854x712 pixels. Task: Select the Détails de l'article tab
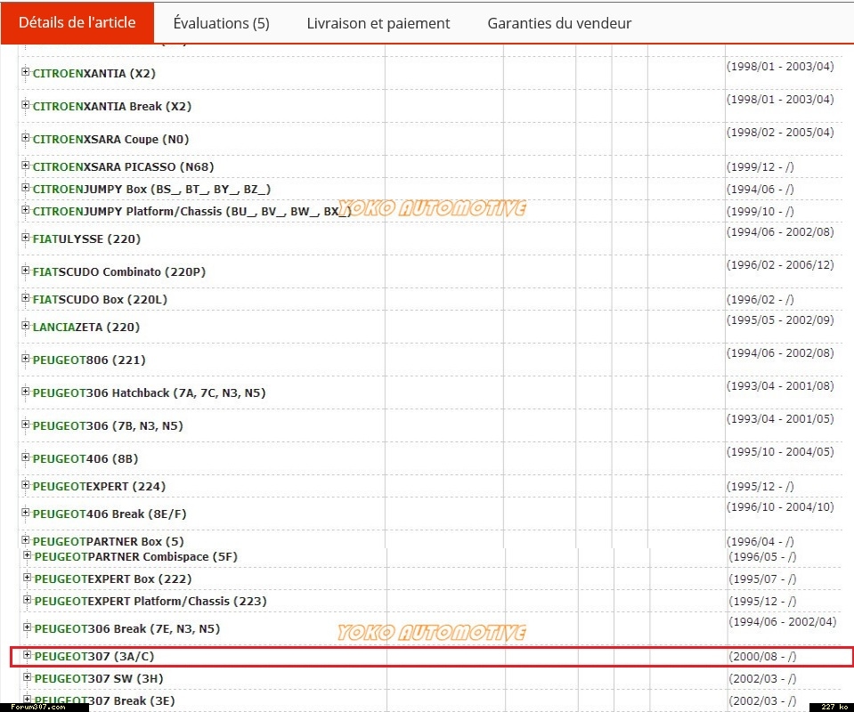tap(77, 22)
